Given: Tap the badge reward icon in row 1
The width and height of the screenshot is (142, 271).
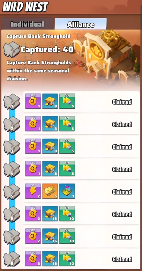Looking at the screenshot, I should click(x=33, y=101).
